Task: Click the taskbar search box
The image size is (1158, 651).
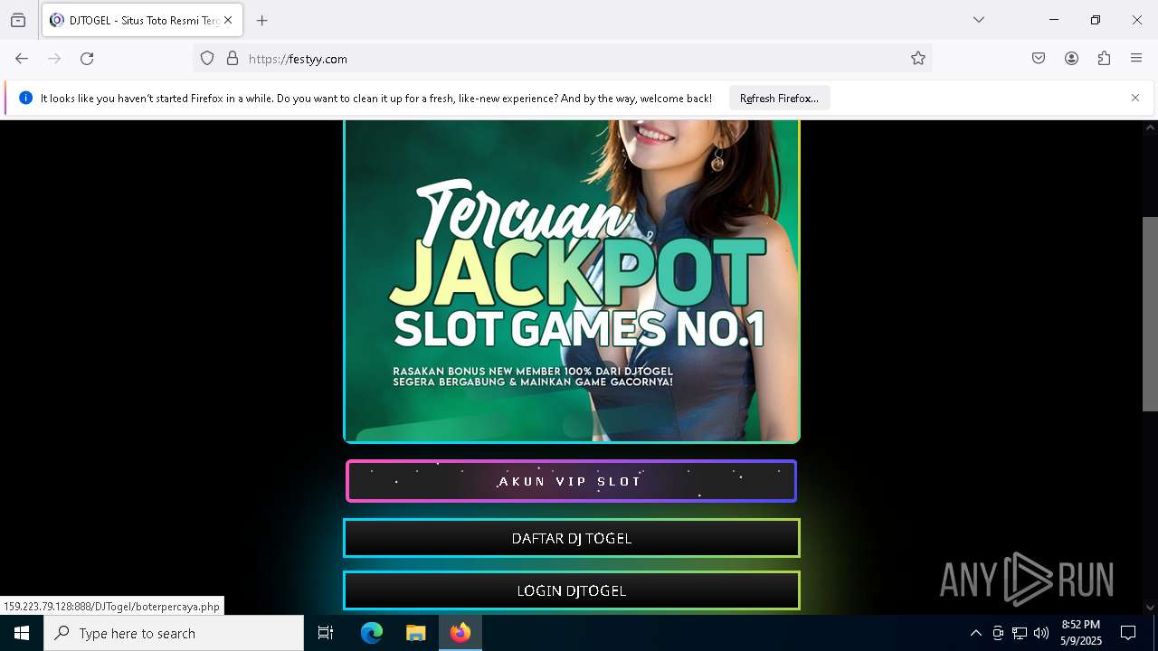Action: coord(174,633)
